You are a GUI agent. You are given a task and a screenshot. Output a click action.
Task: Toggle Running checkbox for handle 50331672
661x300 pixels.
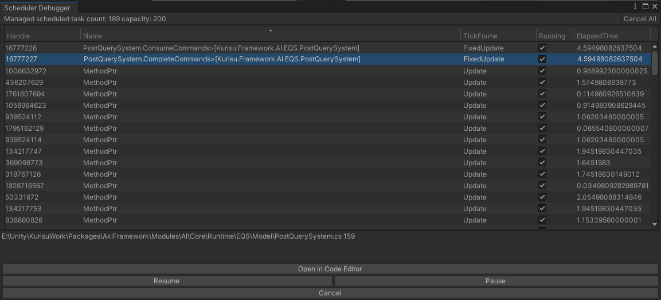pos(542,197)
